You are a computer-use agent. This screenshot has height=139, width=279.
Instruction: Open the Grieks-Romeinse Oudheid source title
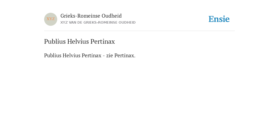click(91, 16)
